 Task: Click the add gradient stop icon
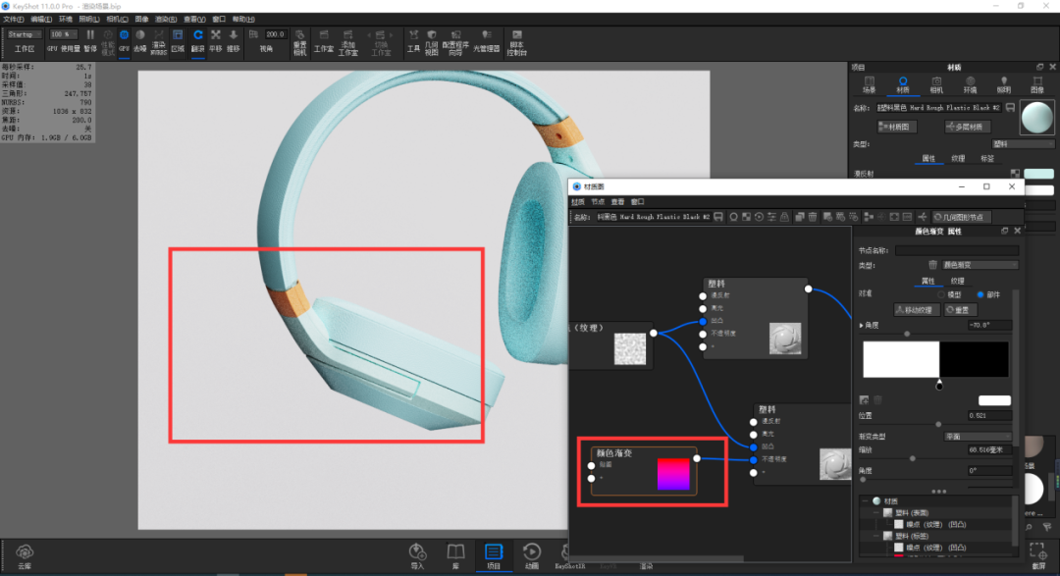(864, 400)
